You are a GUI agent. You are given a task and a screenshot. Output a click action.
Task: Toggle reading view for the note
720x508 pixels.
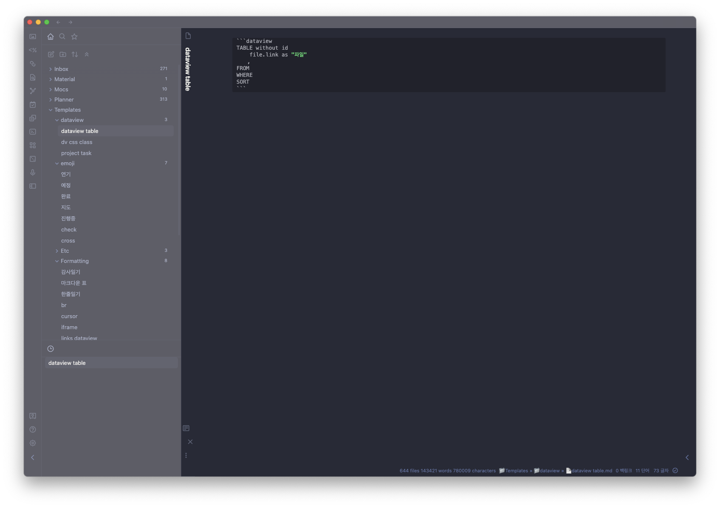186,428
